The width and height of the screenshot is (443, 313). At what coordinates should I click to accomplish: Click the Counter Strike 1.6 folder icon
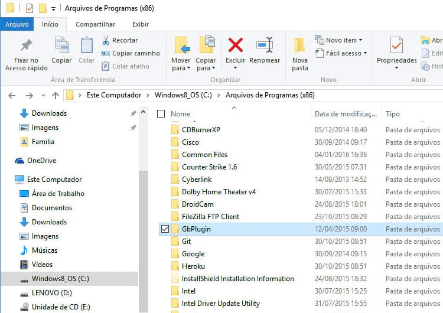pos(175,167)
